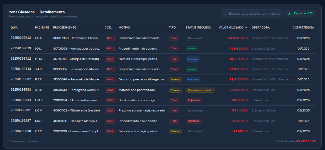Click code badge 5002 for duplicidade
This screenshot has height=150, width=325.
(109, 100)
